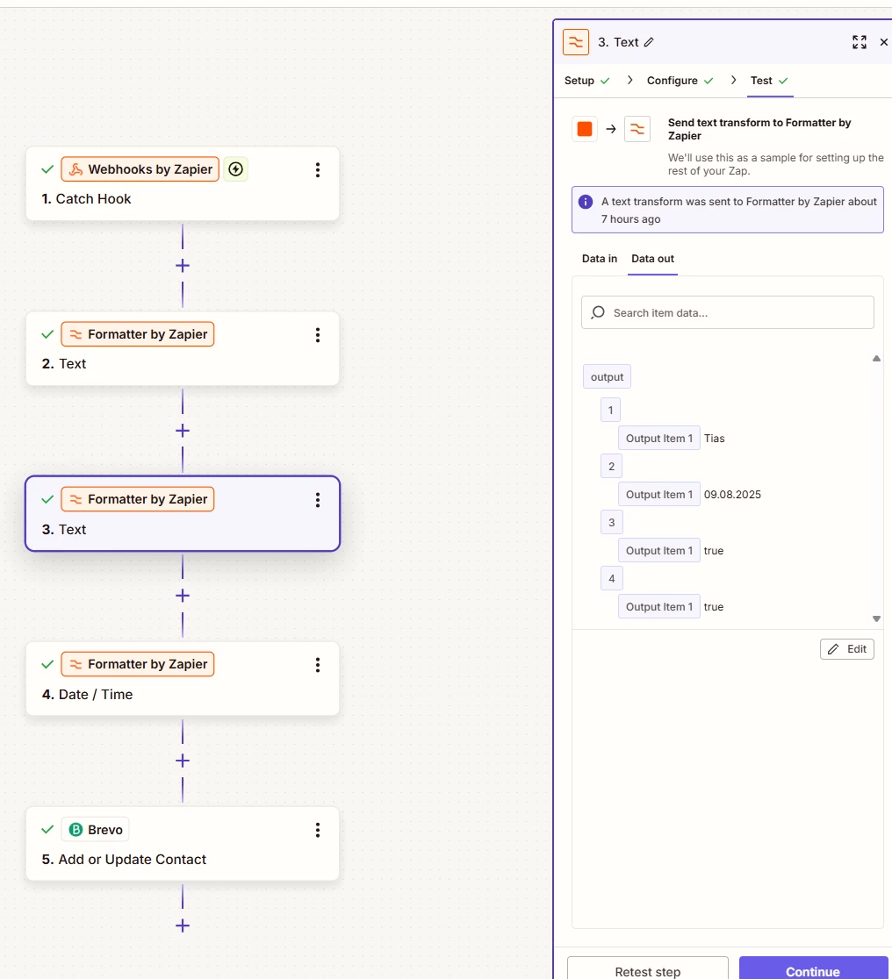Open the 2. Text step card
This screenshot has width=892, height=979.
[x=183, y=348]
